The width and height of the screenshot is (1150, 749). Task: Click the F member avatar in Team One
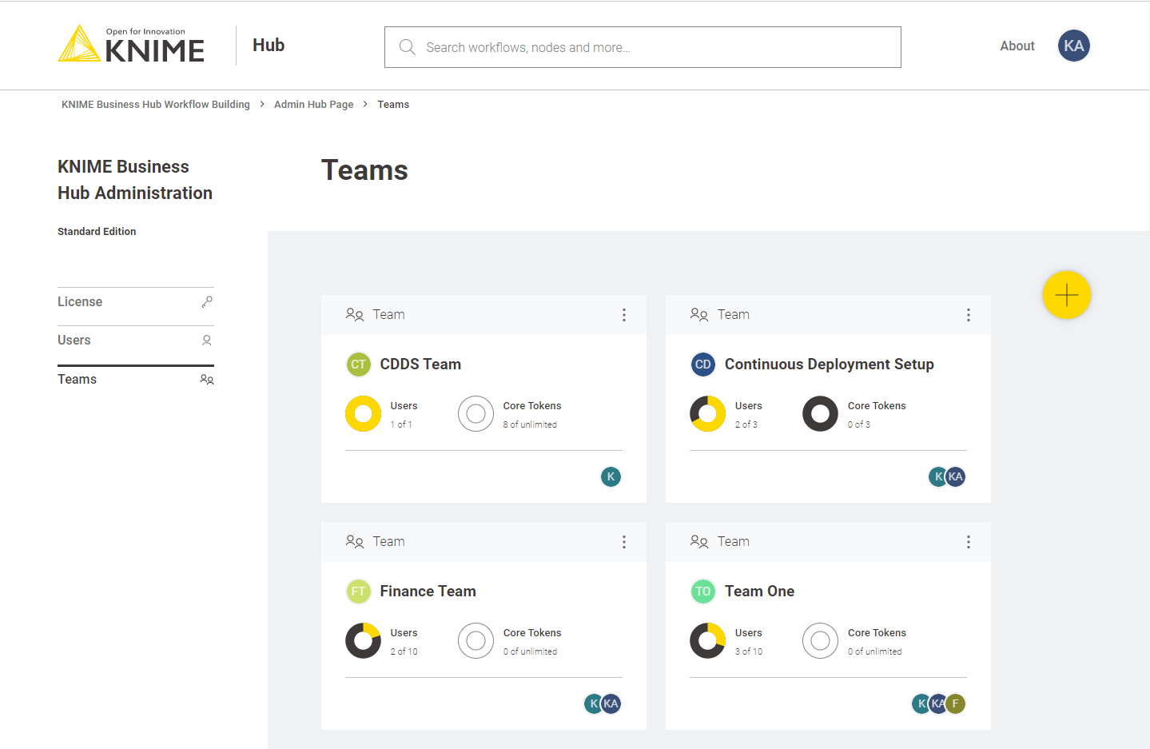coord(956,703)
